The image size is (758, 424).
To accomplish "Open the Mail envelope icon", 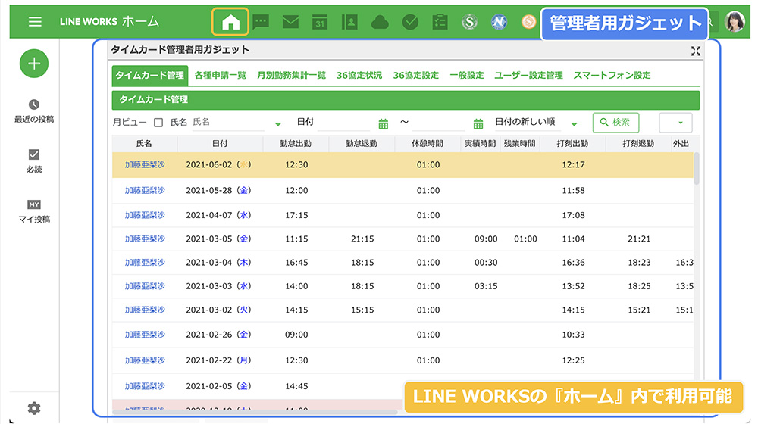I will 290,22.
